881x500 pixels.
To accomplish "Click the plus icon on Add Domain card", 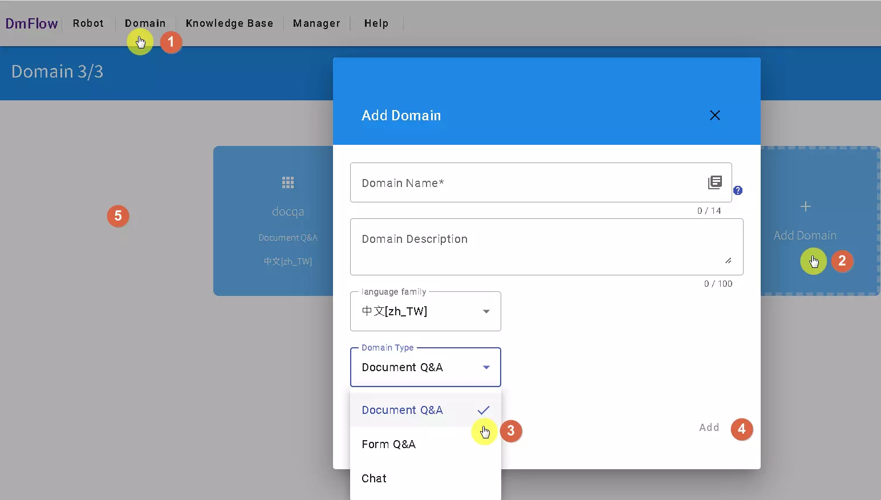I will pos(805,206).
